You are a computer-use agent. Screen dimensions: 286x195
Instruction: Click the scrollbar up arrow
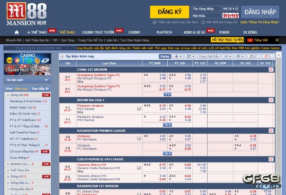click(x=278, y=55)
